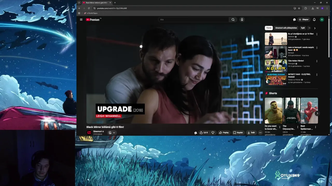Click 'Tüm Nolan Filmleri' video title
Image resolution: width=332 pixels, height=186 pixels.
(x=296, y=61)
